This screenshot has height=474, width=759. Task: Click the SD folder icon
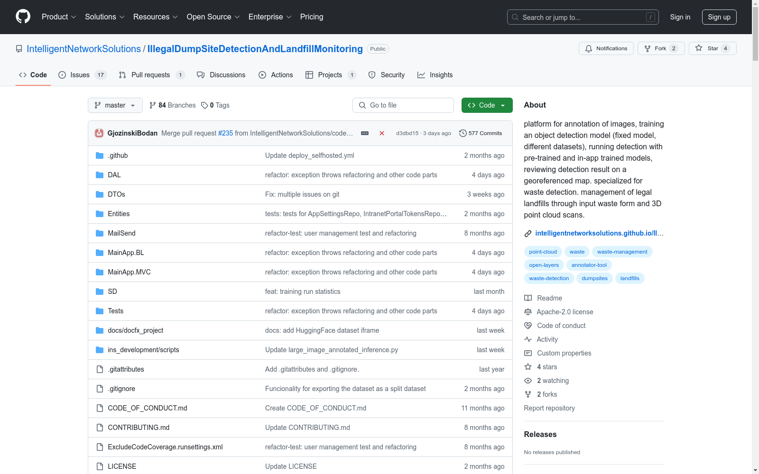point(100,292)
